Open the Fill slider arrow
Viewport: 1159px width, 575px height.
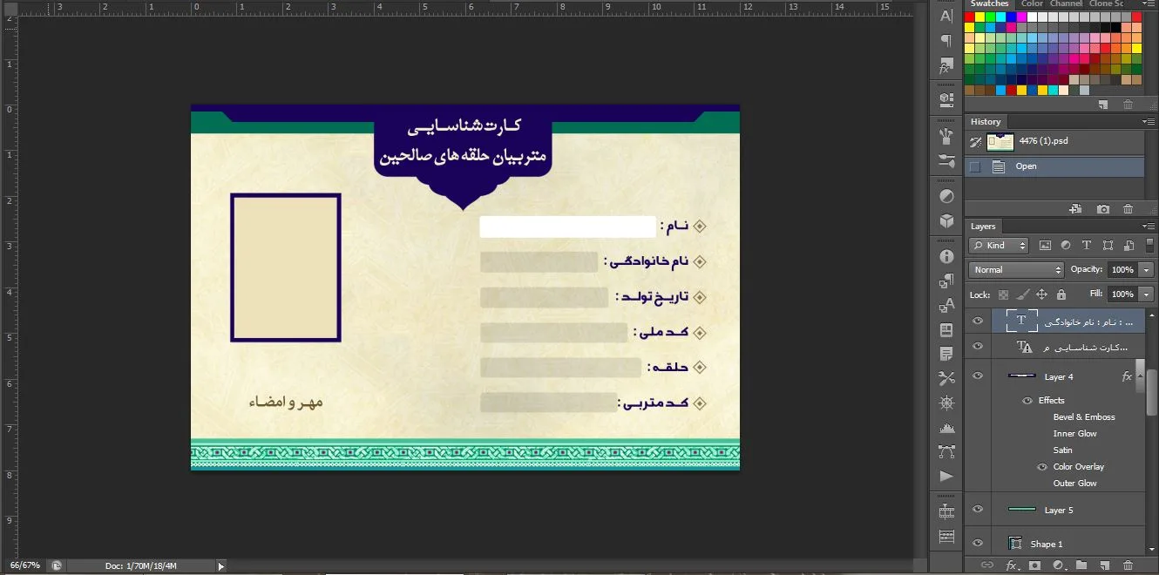pos(1146,294)
